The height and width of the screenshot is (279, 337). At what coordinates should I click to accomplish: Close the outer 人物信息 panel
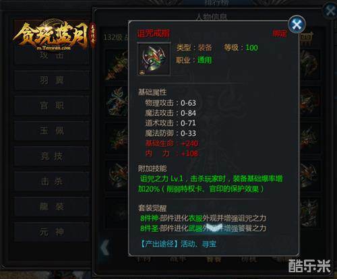330,11
